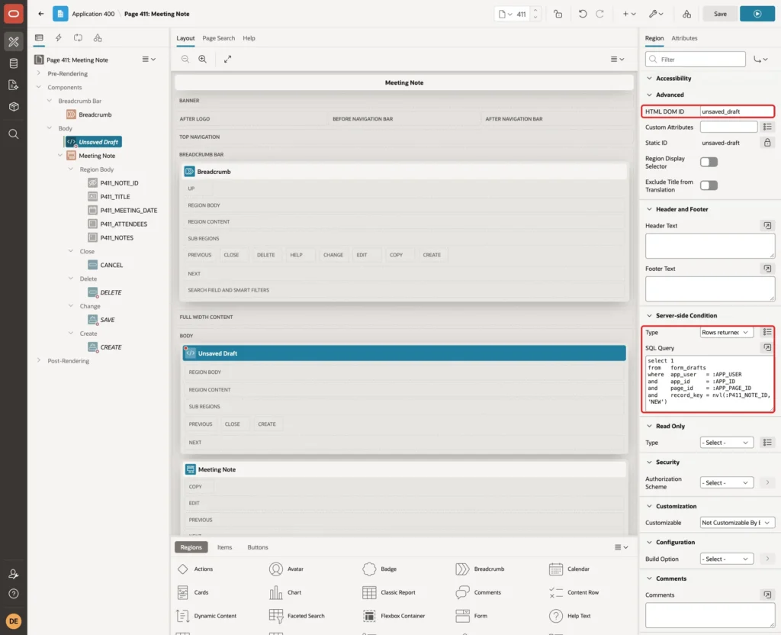The height and width of the screenshot is (635, 781).
Task: Open the help question mark icon
Action: pyautogui.click(x=14, y=593)
